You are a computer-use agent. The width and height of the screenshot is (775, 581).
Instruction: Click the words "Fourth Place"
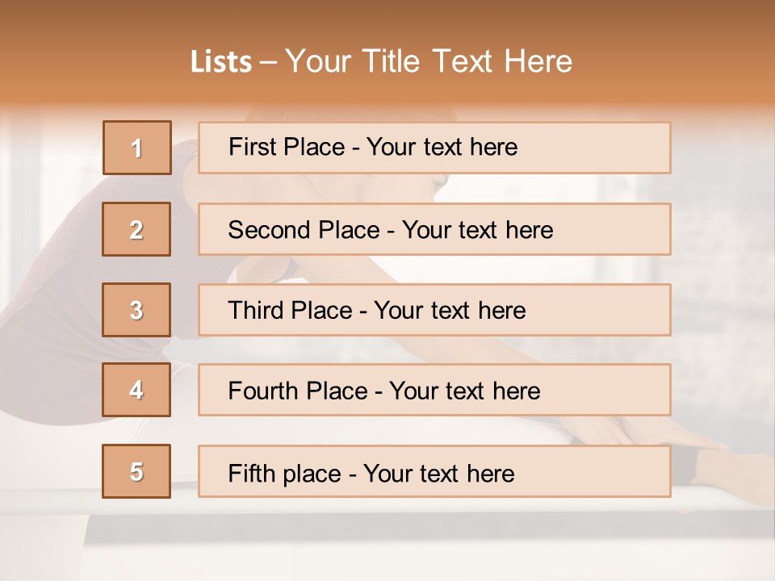point(297,391)
